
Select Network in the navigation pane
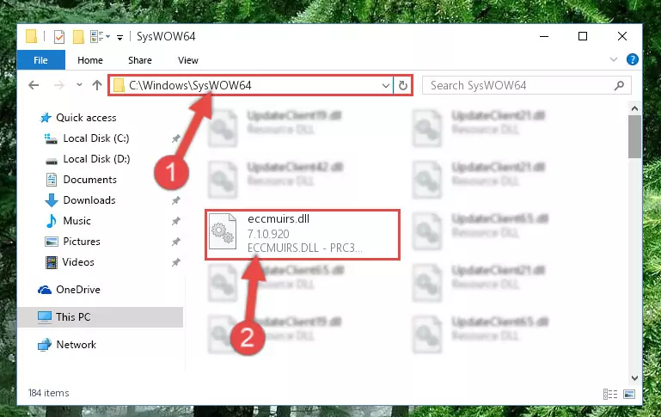pos(76,345)
